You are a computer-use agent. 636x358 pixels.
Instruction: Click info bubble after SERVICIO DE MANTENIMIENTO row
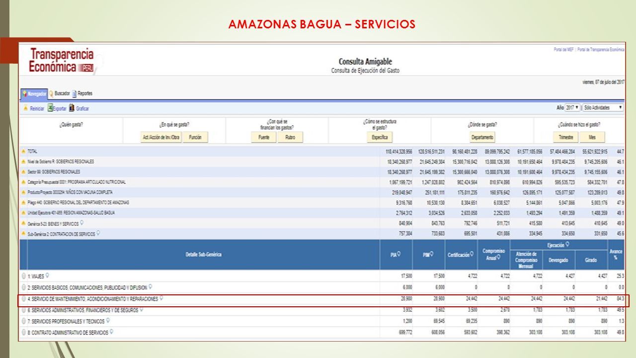(x=161, y=298)
